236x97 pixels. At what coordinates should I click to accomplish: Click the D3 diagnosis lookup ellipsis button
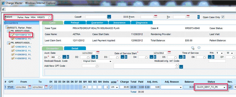(123, 57)
